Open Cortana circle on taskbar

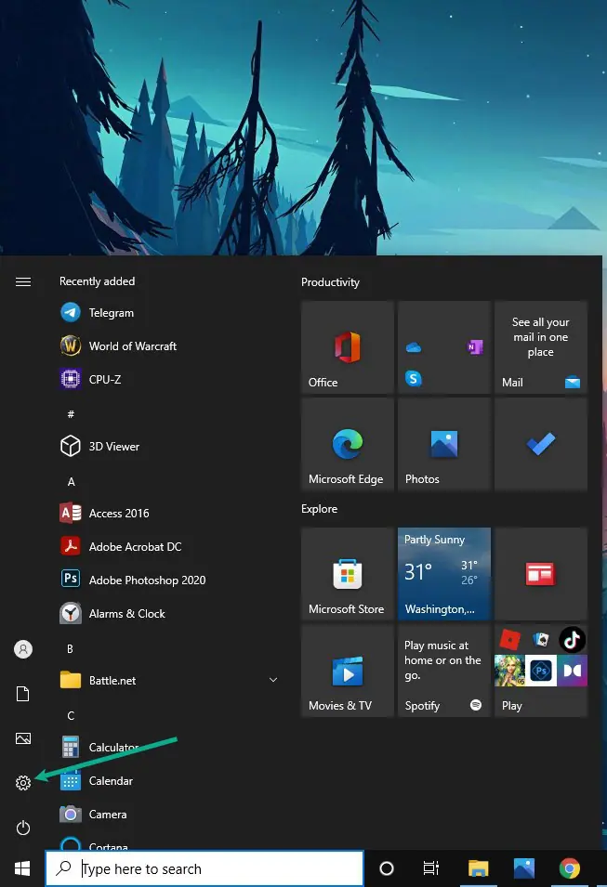[x=387, y=868]
